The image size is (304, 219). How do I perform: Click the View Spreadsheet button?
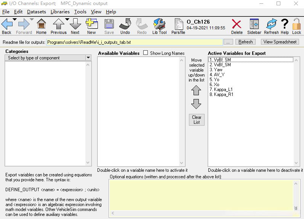(x=281, y=42)
